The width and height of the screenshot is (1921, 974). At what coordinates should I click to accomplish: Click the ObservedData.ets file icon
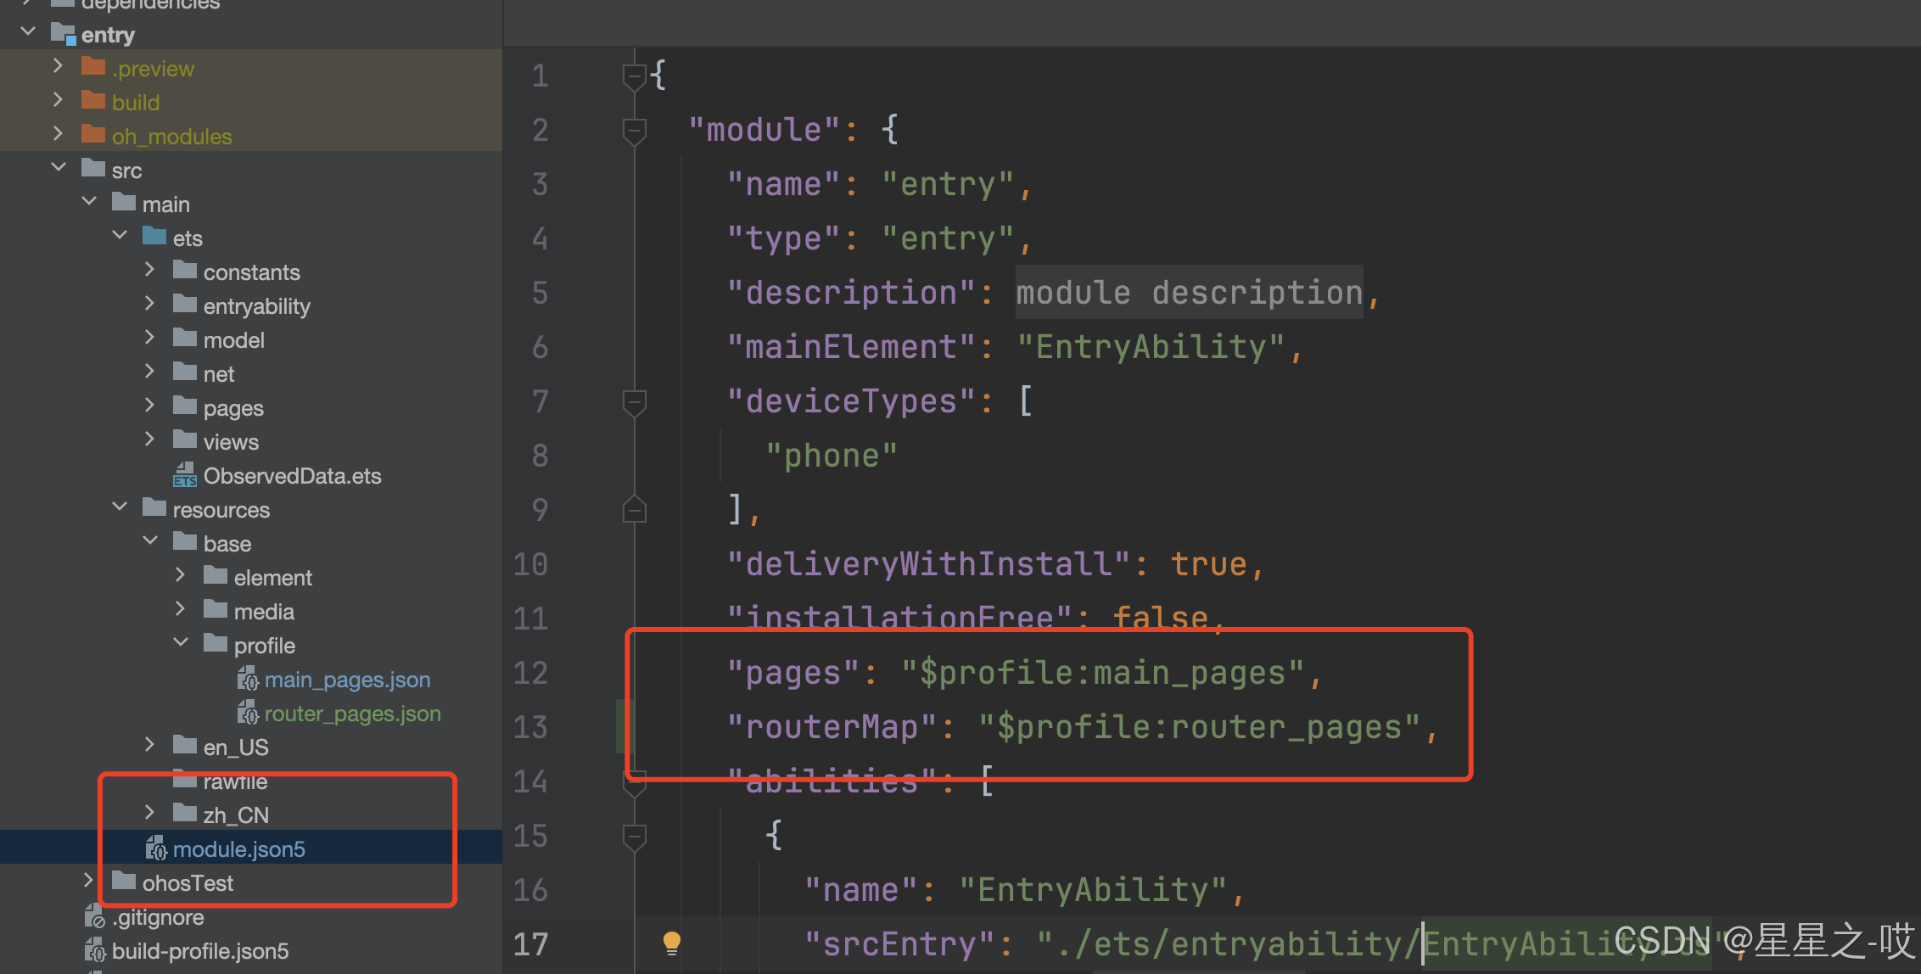[185, 475]
